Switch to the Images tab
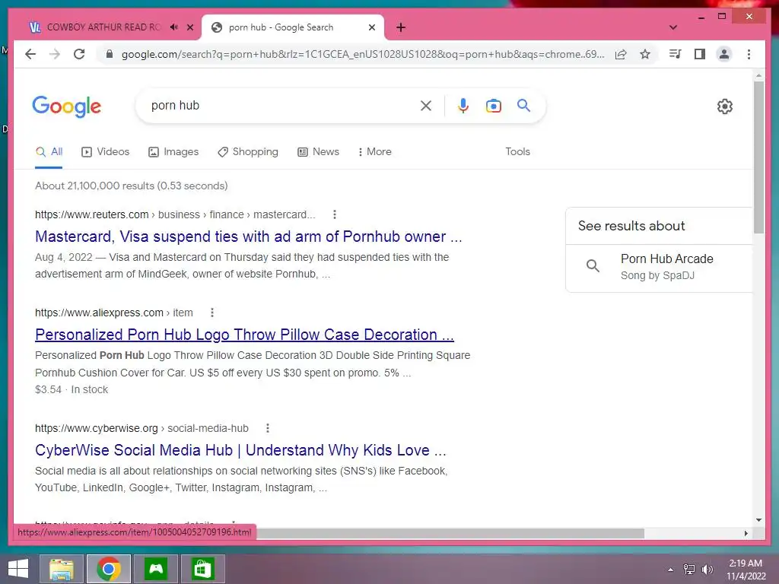 tap(173, 152)
